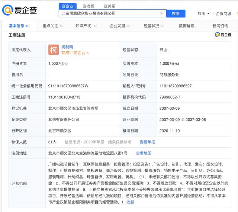
Task: Select the 经营状况 tab
Action: (x=154, y=26)
